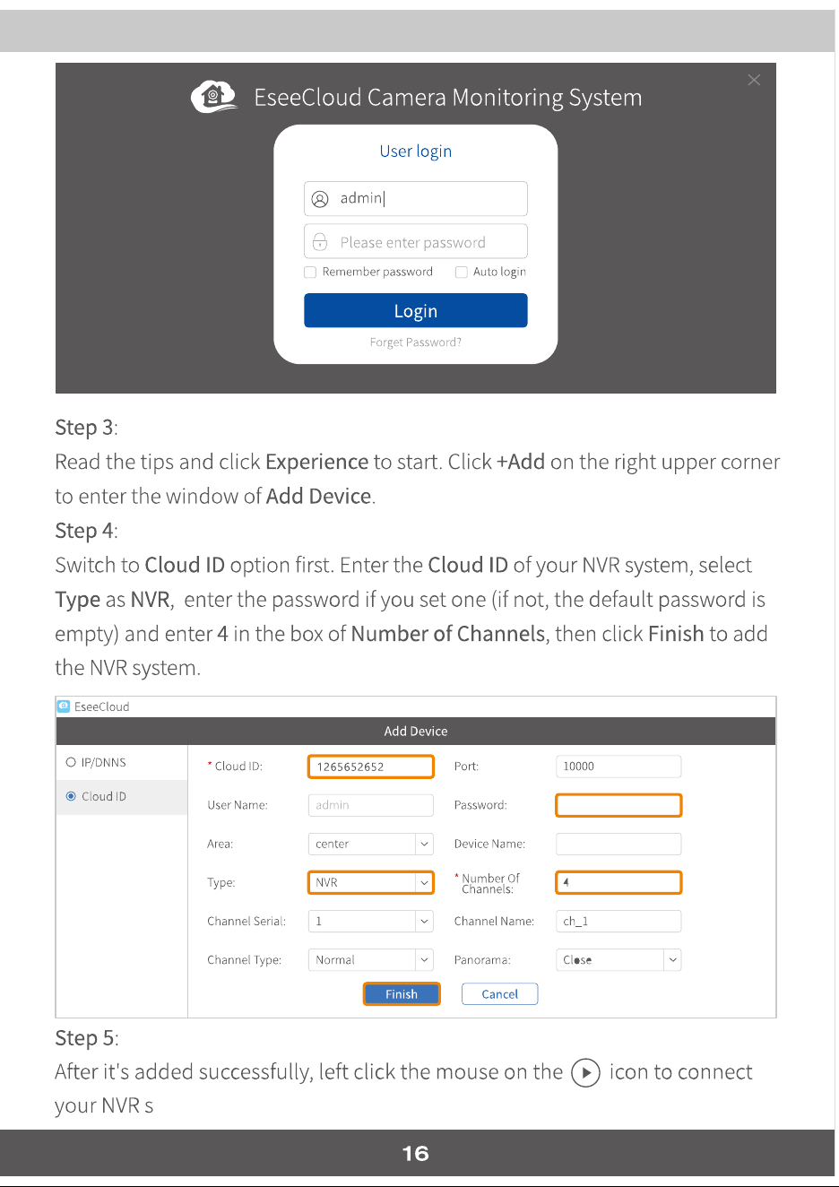This screenshot has width=839, height=1187.
Task: Enable the Remember password checkbox
Action: [310, 272]
